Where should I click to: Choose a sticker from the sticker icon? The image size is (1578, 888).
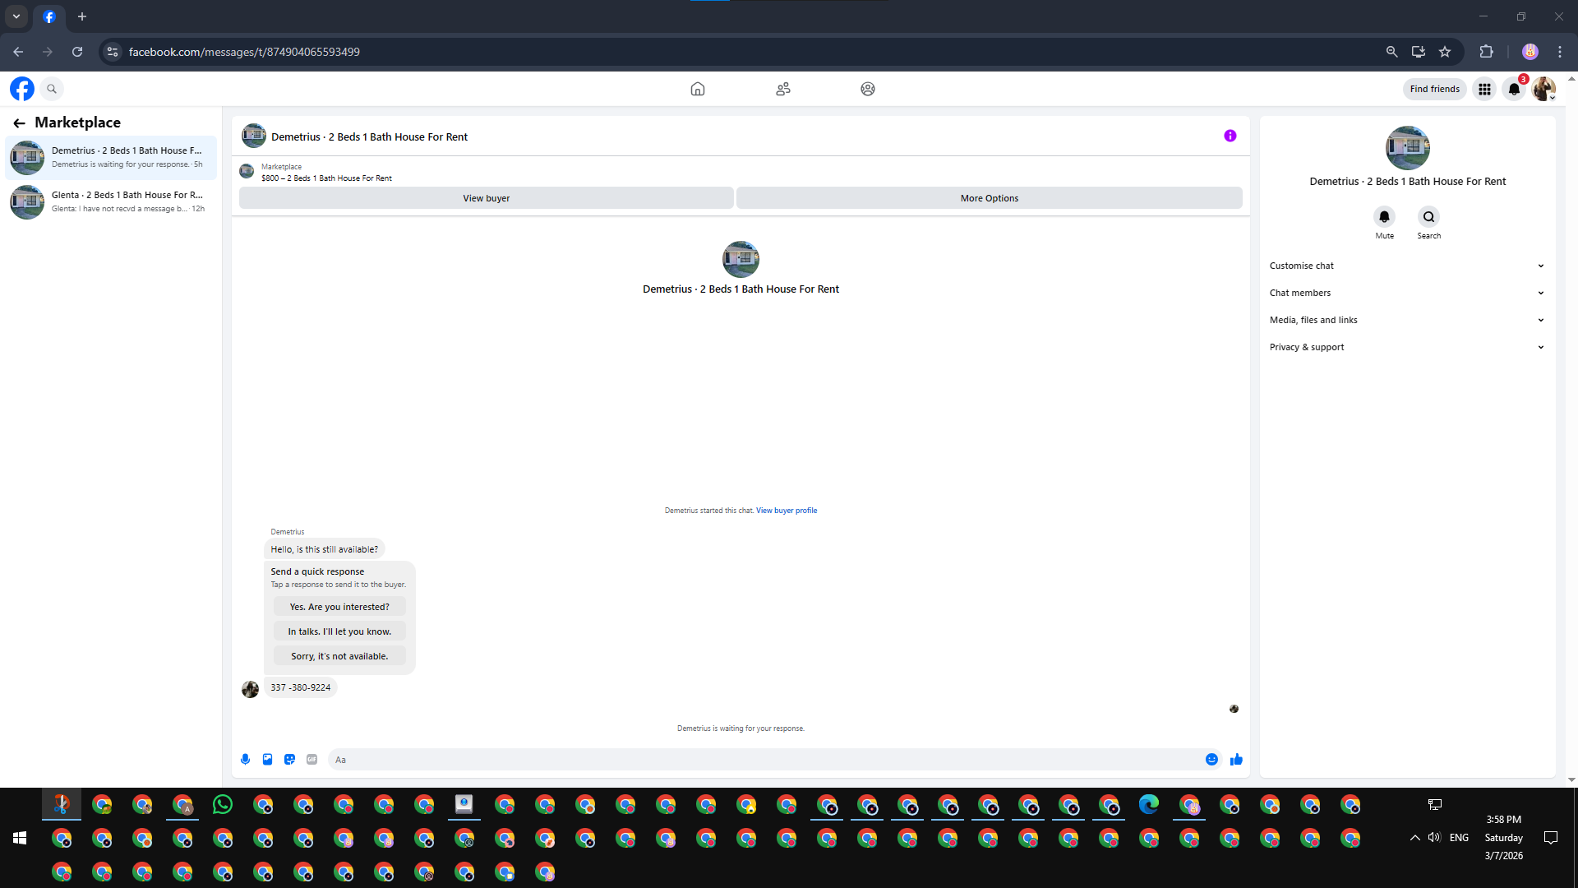[289, 760]
